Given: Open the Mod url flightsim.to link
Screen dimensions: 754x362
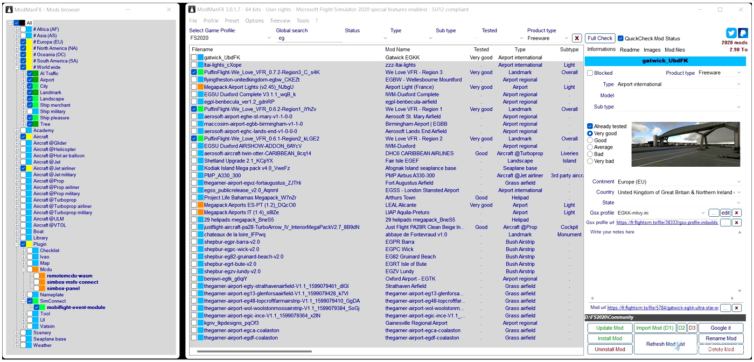Looking at the screenshot, I should point(662,308).
